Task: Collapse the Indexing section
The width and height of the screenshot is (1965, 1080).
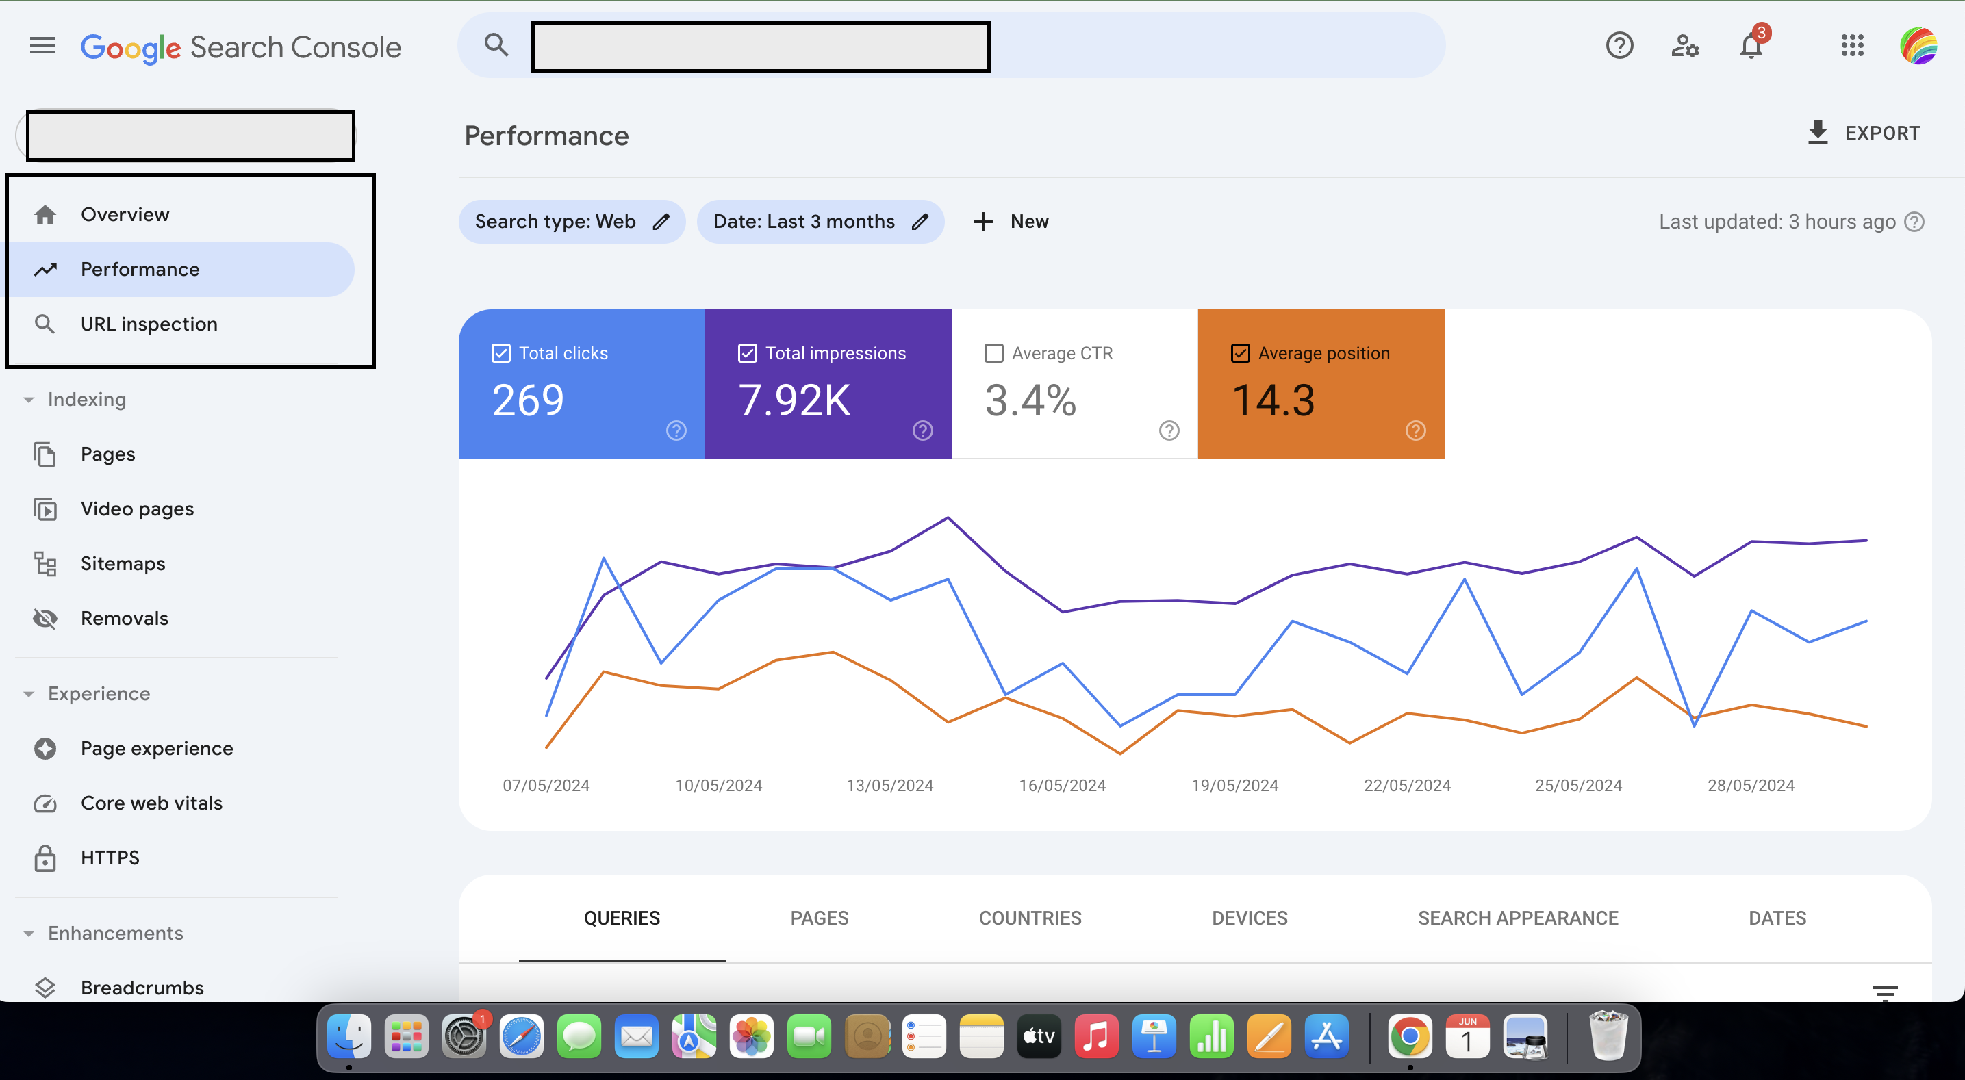Action: 29,399
